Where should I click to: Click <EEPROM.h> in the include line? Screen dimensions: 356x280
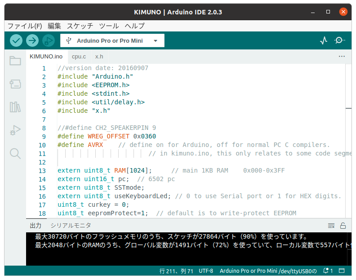tap(111, 85)
